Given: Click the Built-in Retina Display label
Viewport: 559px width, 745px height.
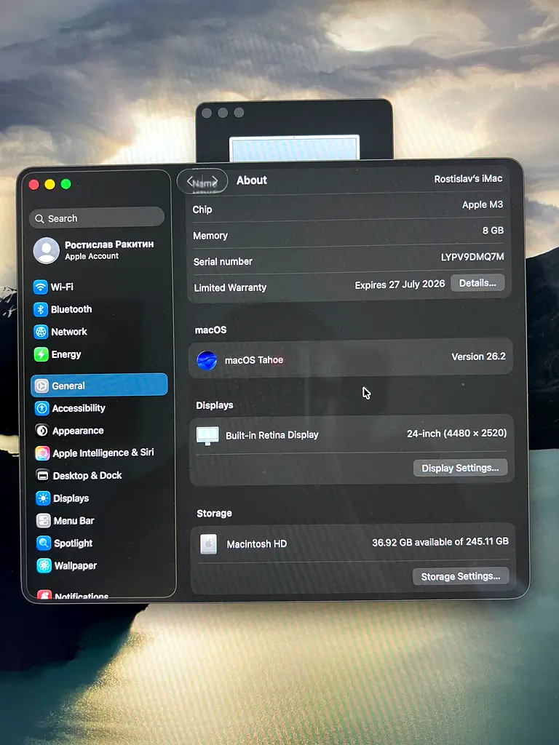Looking at the screenshot, I should pos(272,435).
